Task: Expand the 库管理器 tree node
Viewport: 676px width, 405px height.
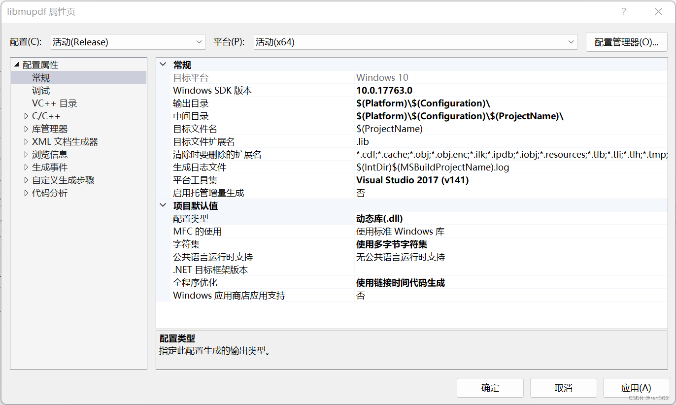Action: point(26,129)
